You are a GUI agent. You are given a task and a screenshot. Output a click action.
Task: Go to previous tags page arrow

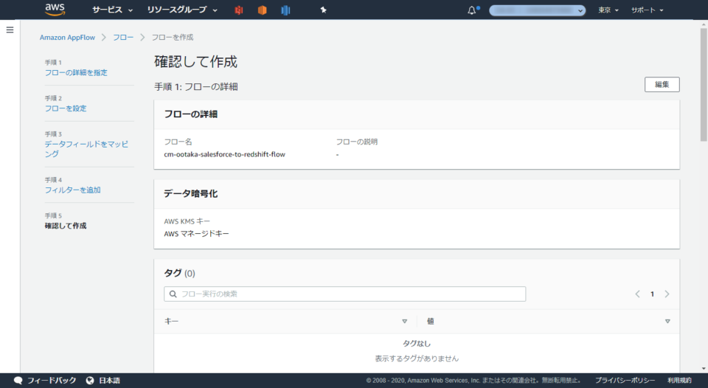click(637, 294)
